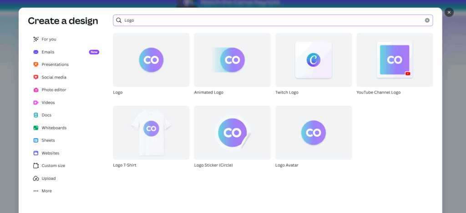Go to the Videos category
Viewport: 466px width, 213px height.
tap(48, 103)
